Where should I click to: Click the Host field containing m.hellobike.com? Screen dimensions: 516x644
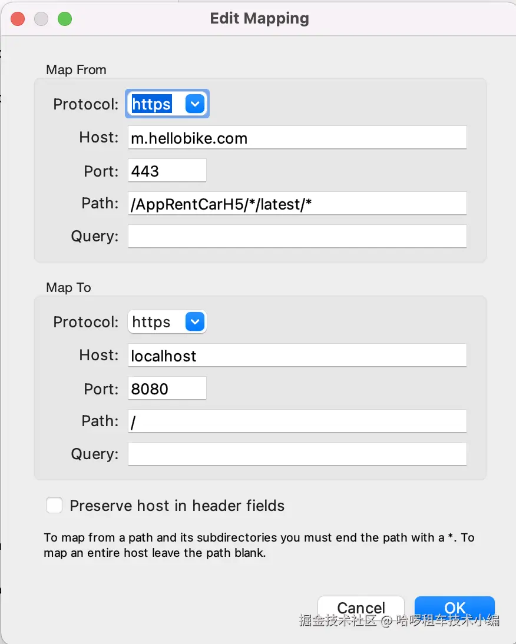(297, 138)
